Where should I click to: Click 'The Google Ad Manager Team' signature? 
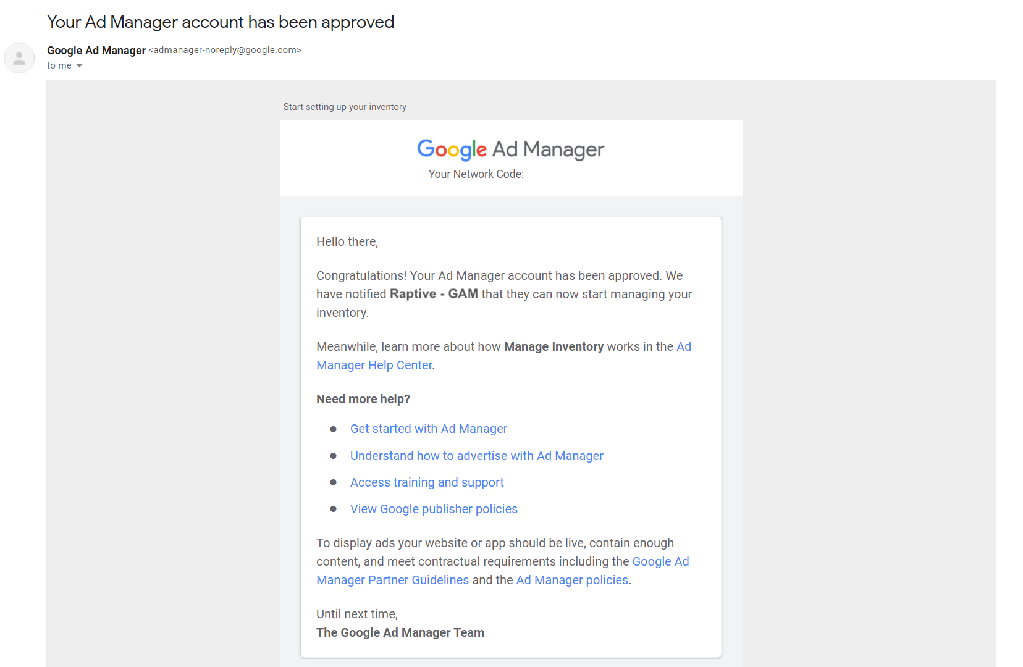(400, 632)
